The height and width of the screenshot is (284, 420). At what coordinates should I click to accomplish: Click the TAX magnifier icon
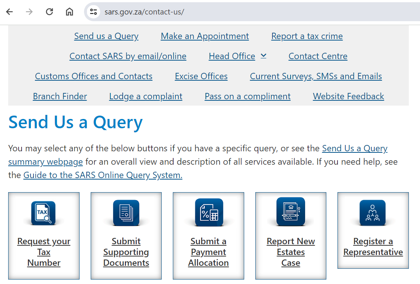click(x=43, y=213)
